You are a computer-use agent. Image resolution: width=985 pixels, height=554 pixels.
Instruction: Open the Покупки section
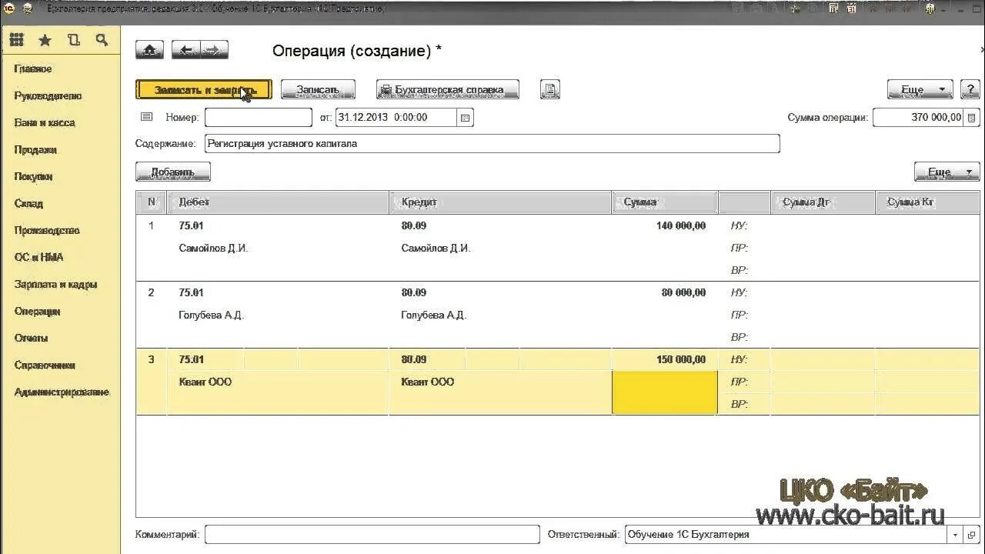tap(33, 176)
